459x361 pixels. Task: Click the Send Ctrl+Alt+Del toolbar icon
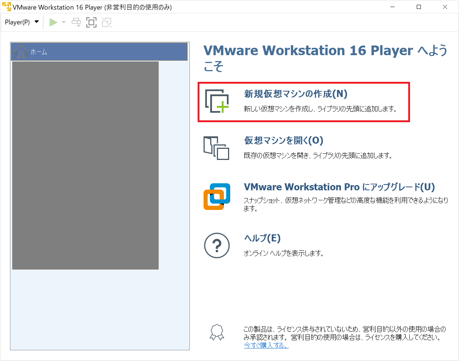[x=76, y=22]
